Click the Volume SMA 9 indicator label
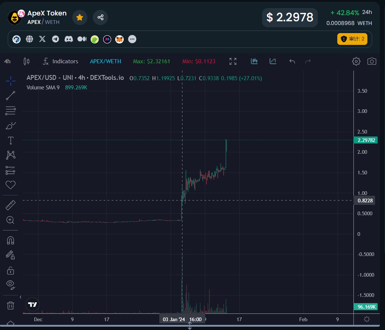 click(x=43, y=87)
